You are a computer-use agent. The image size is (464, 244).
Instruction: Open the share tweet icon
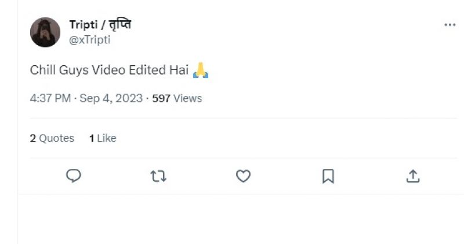tap(412, 176)
